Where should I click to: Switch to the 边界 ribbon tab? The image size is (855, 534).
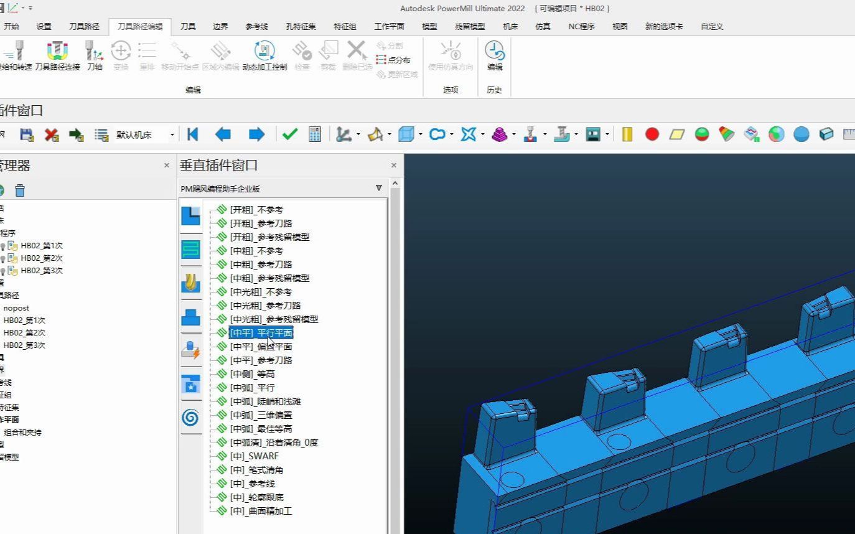(220, 27)
